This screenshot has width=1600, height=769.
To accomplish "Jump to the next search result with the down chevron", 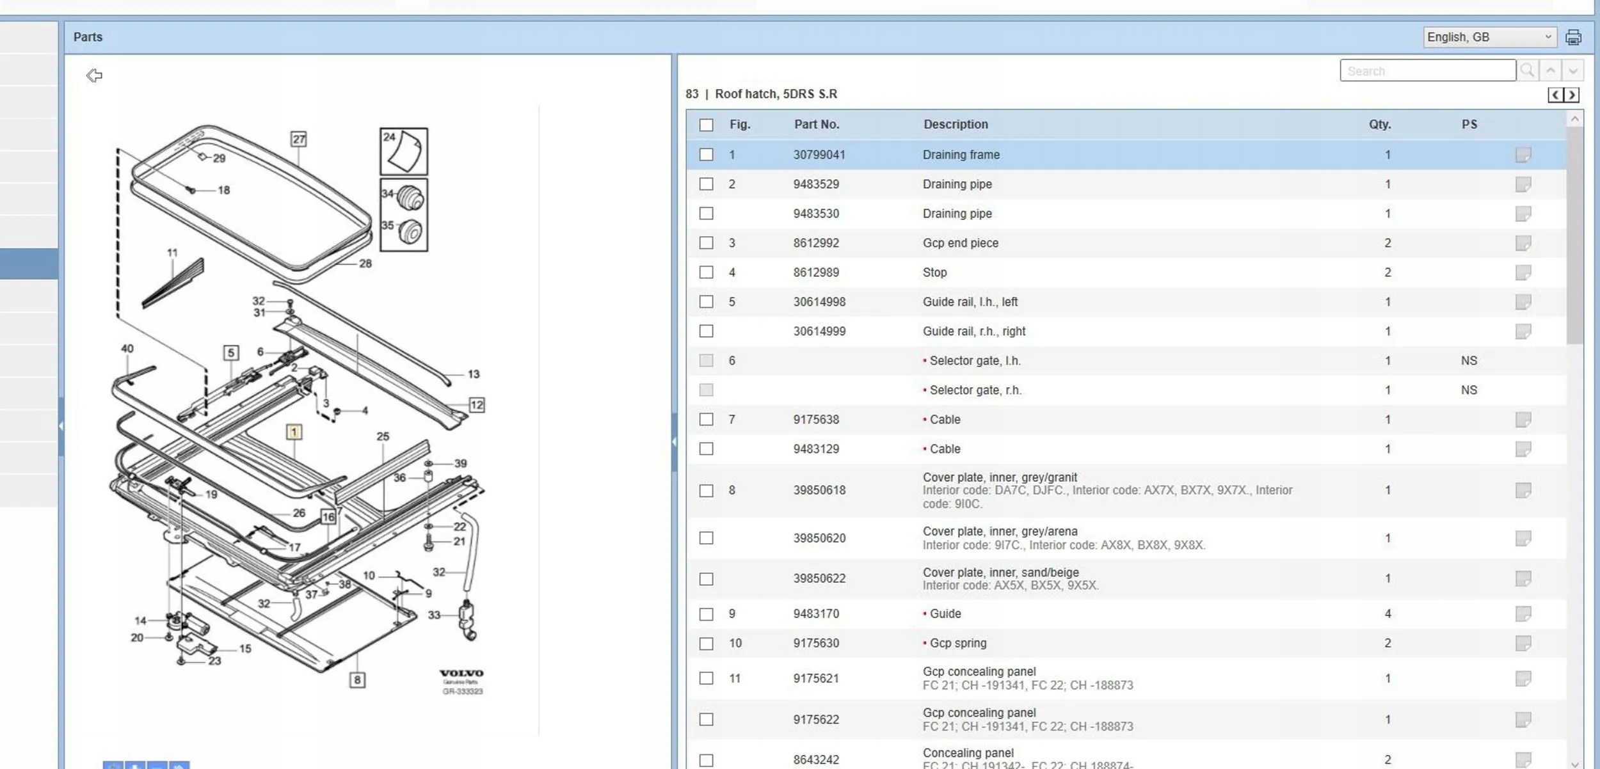I will [x=1572, y=70].
